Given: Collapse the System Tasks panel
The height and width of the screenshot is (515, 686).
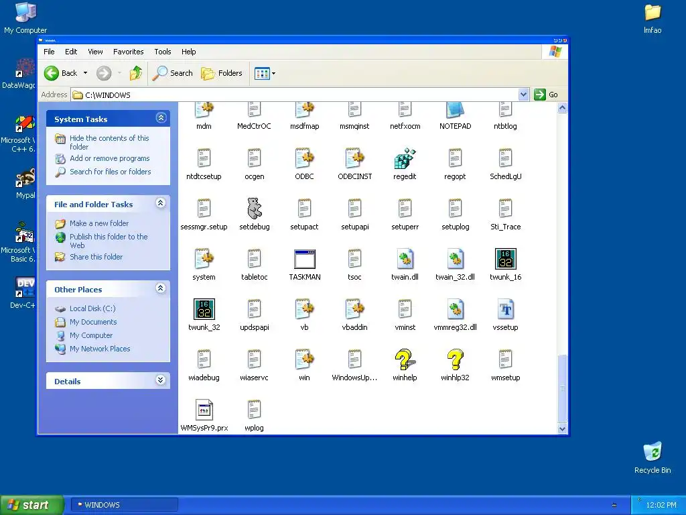Looking at the screenshot, I should tap(161, 118).
